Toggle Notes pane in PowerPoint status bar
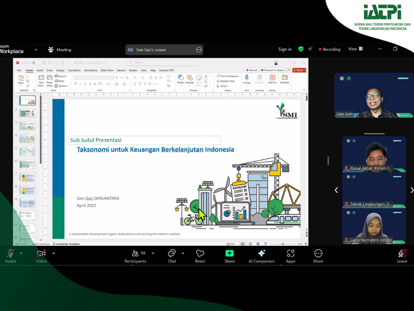This screenshot has height=311, width=414. click(231, 244)
